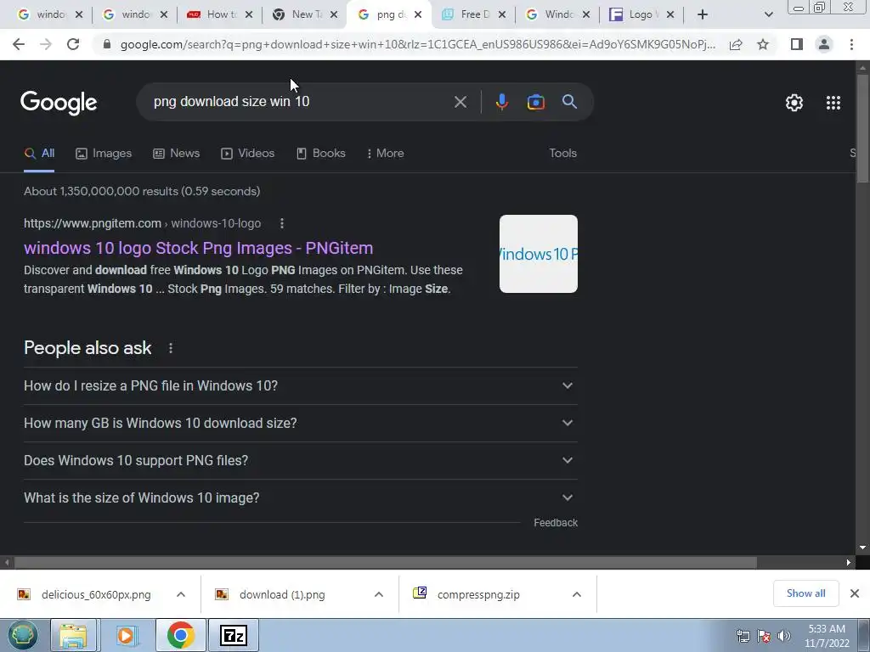Bookmark this page with the star icon
The width and height of the screenshot is (870, 652).
(x=763, y=44)
